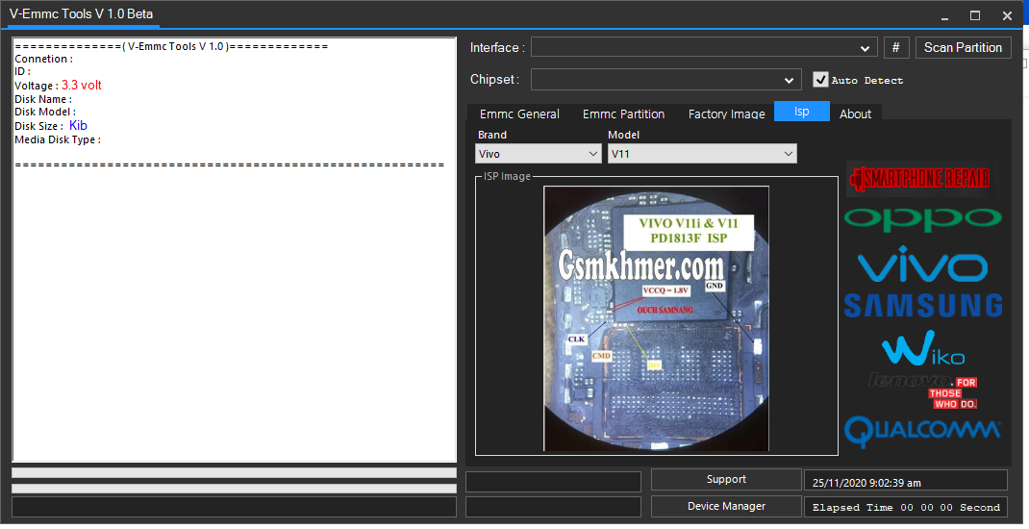1029x529 pixels.
Task: Click the status field below progress bars
Action: click(x=235, y=507)
